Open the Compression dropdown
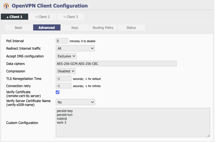Viewport: 216px width, 142px height. point(65,71)
